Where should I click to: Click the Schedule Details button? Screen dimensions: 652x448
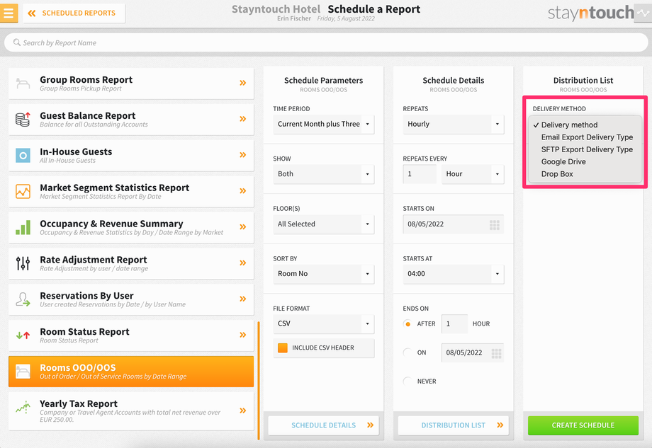click(323, 425)
